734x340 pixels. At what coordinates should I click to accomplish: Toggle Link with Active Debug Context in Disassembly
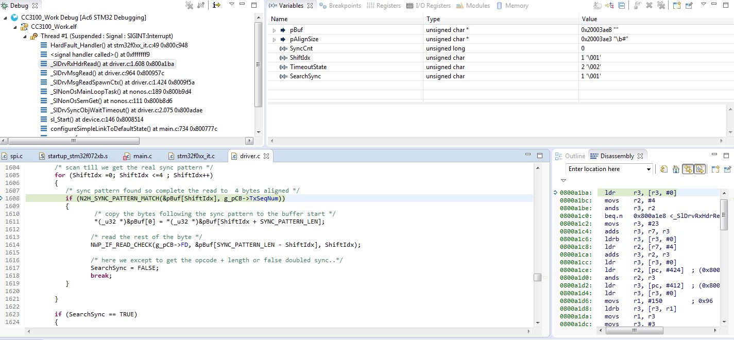688,169
